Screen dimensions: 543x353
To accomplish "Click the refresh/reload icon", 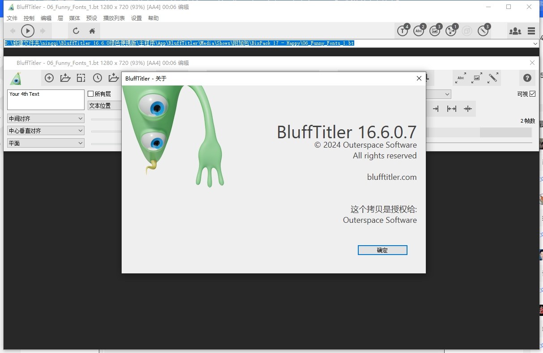I will click(x=76, y=31).
